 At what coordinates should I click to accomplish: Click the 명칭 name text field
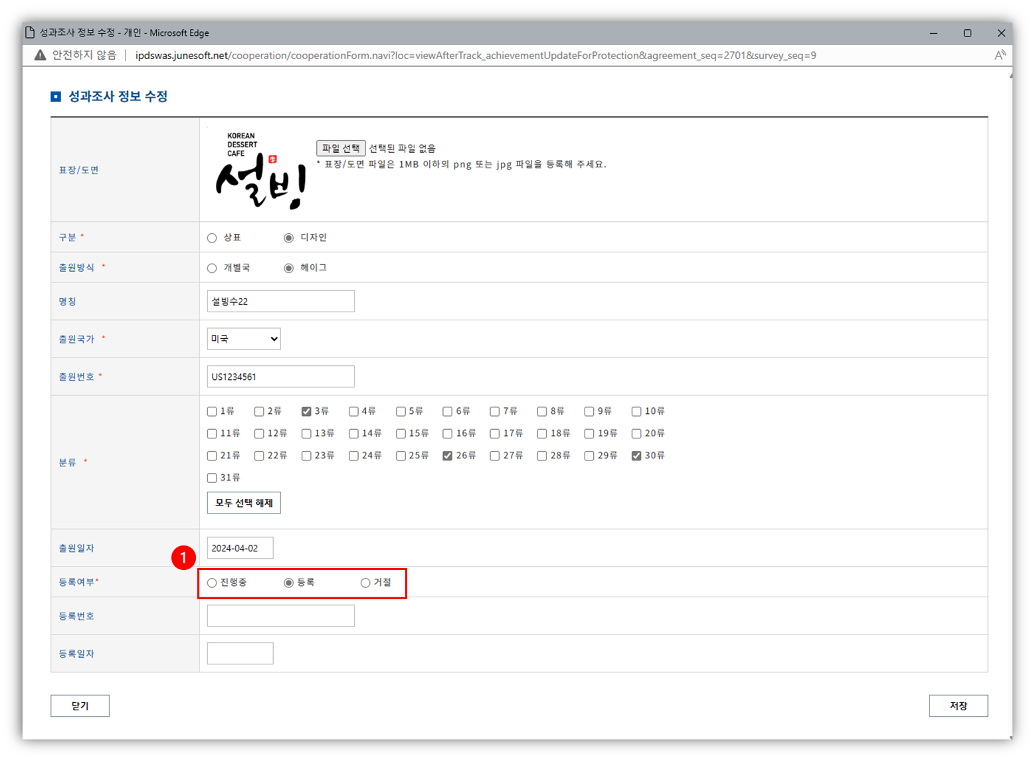click(x=280, y=301)
